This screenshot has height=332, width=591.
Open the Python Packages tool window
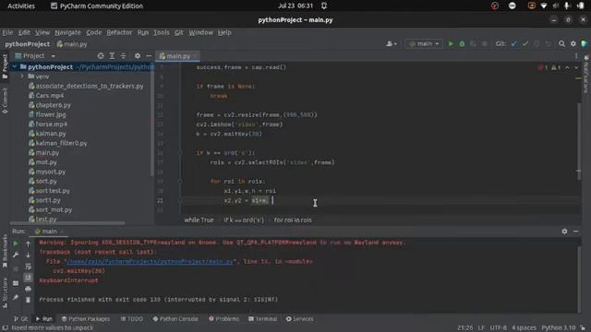(86, 319)
